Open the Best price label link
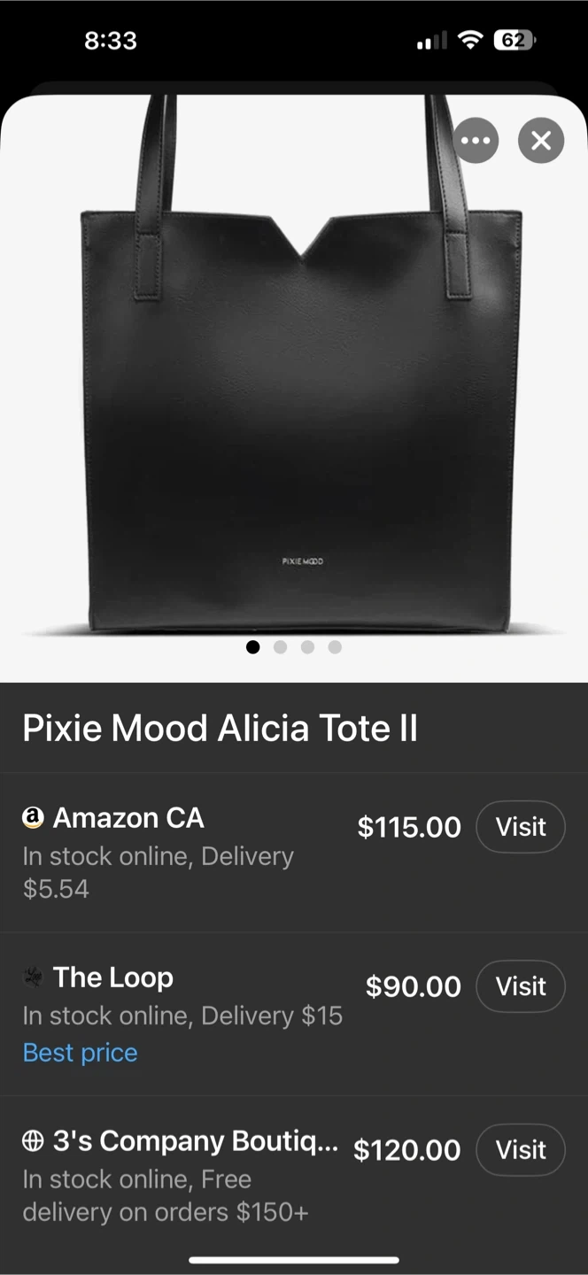Screen dimensions: 588x1275 (80, 1053)
